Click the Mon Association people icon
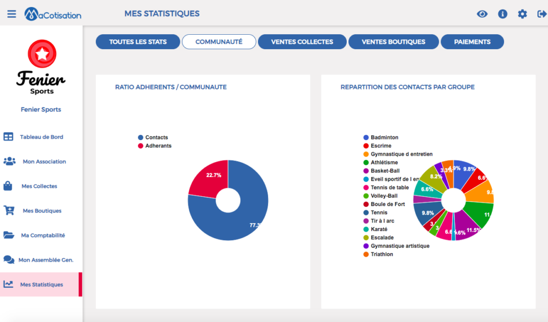 tap(10, 161)
